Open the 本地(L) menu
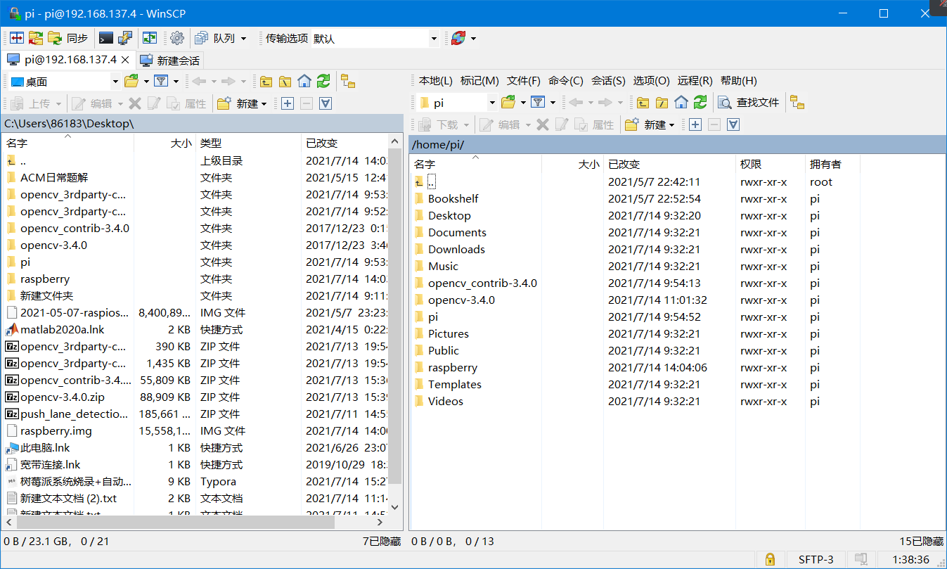 [x=435, y=81]
